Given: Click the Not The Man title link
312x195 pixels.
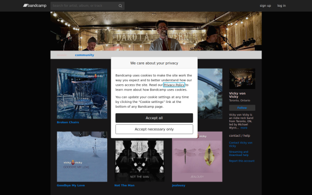Looking at the screenshot, I should coord(124,186).
